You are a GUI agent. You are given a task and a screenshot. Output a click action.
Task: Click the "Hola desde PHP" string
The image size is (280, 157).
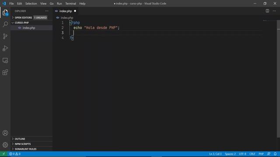click(101, 28)
